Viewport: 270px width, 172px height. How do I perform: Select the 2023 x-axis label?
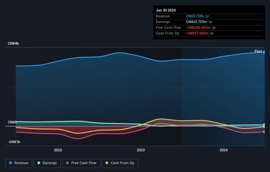point(141,150)
